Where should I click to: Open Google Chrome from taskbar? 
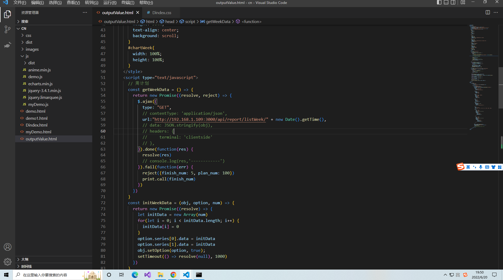click(173, 275)
